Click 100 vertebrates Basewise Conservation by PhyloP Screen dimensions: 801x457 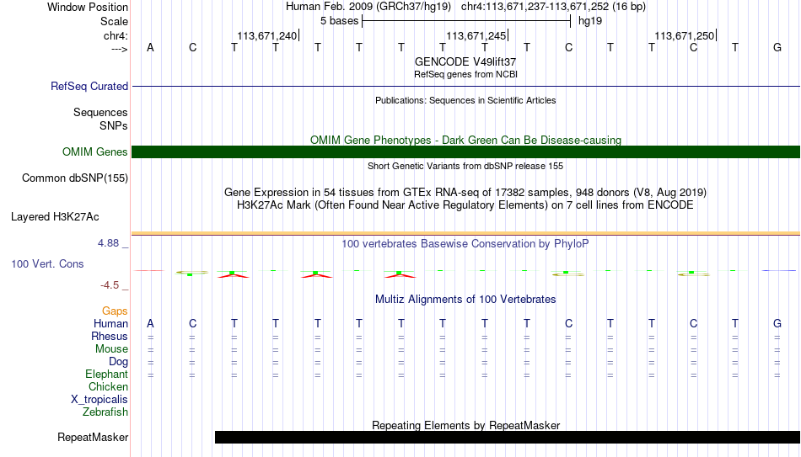[465, 244]
